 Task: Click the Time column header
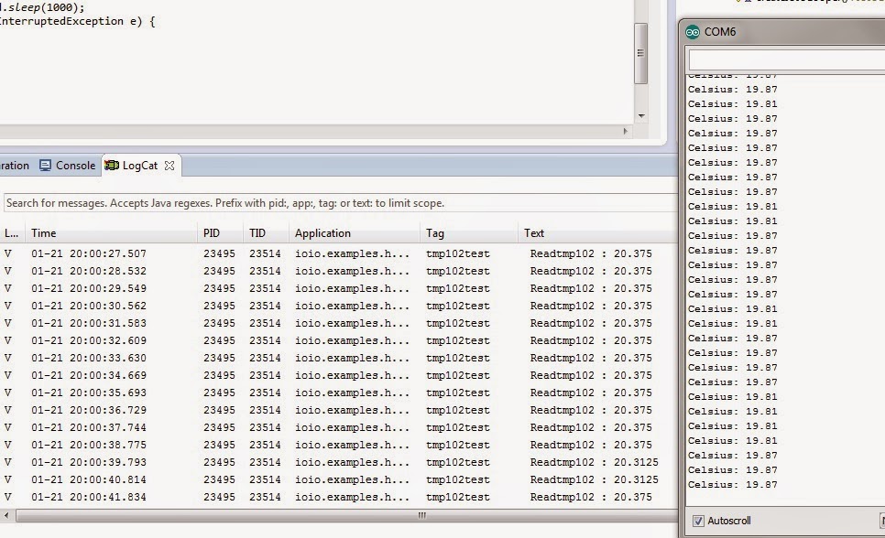pos(112,233)
